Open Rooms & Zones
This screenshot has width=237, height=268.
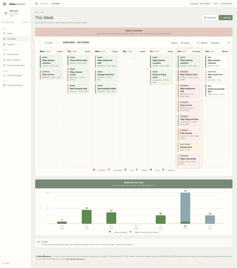15,60
